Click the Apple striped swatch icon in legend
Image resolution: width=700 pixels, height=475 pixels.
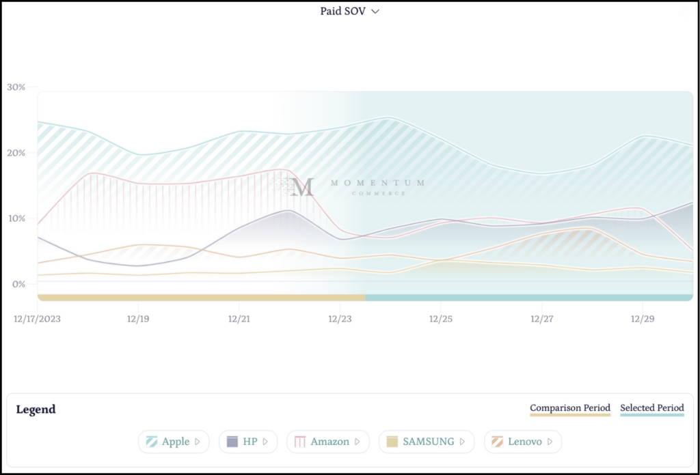coord(152,442)
